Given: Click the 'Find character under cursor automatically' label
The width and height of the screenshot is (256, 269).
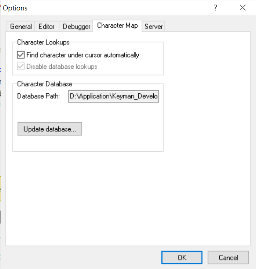Looking at the screenshot, I should point(83,55).
